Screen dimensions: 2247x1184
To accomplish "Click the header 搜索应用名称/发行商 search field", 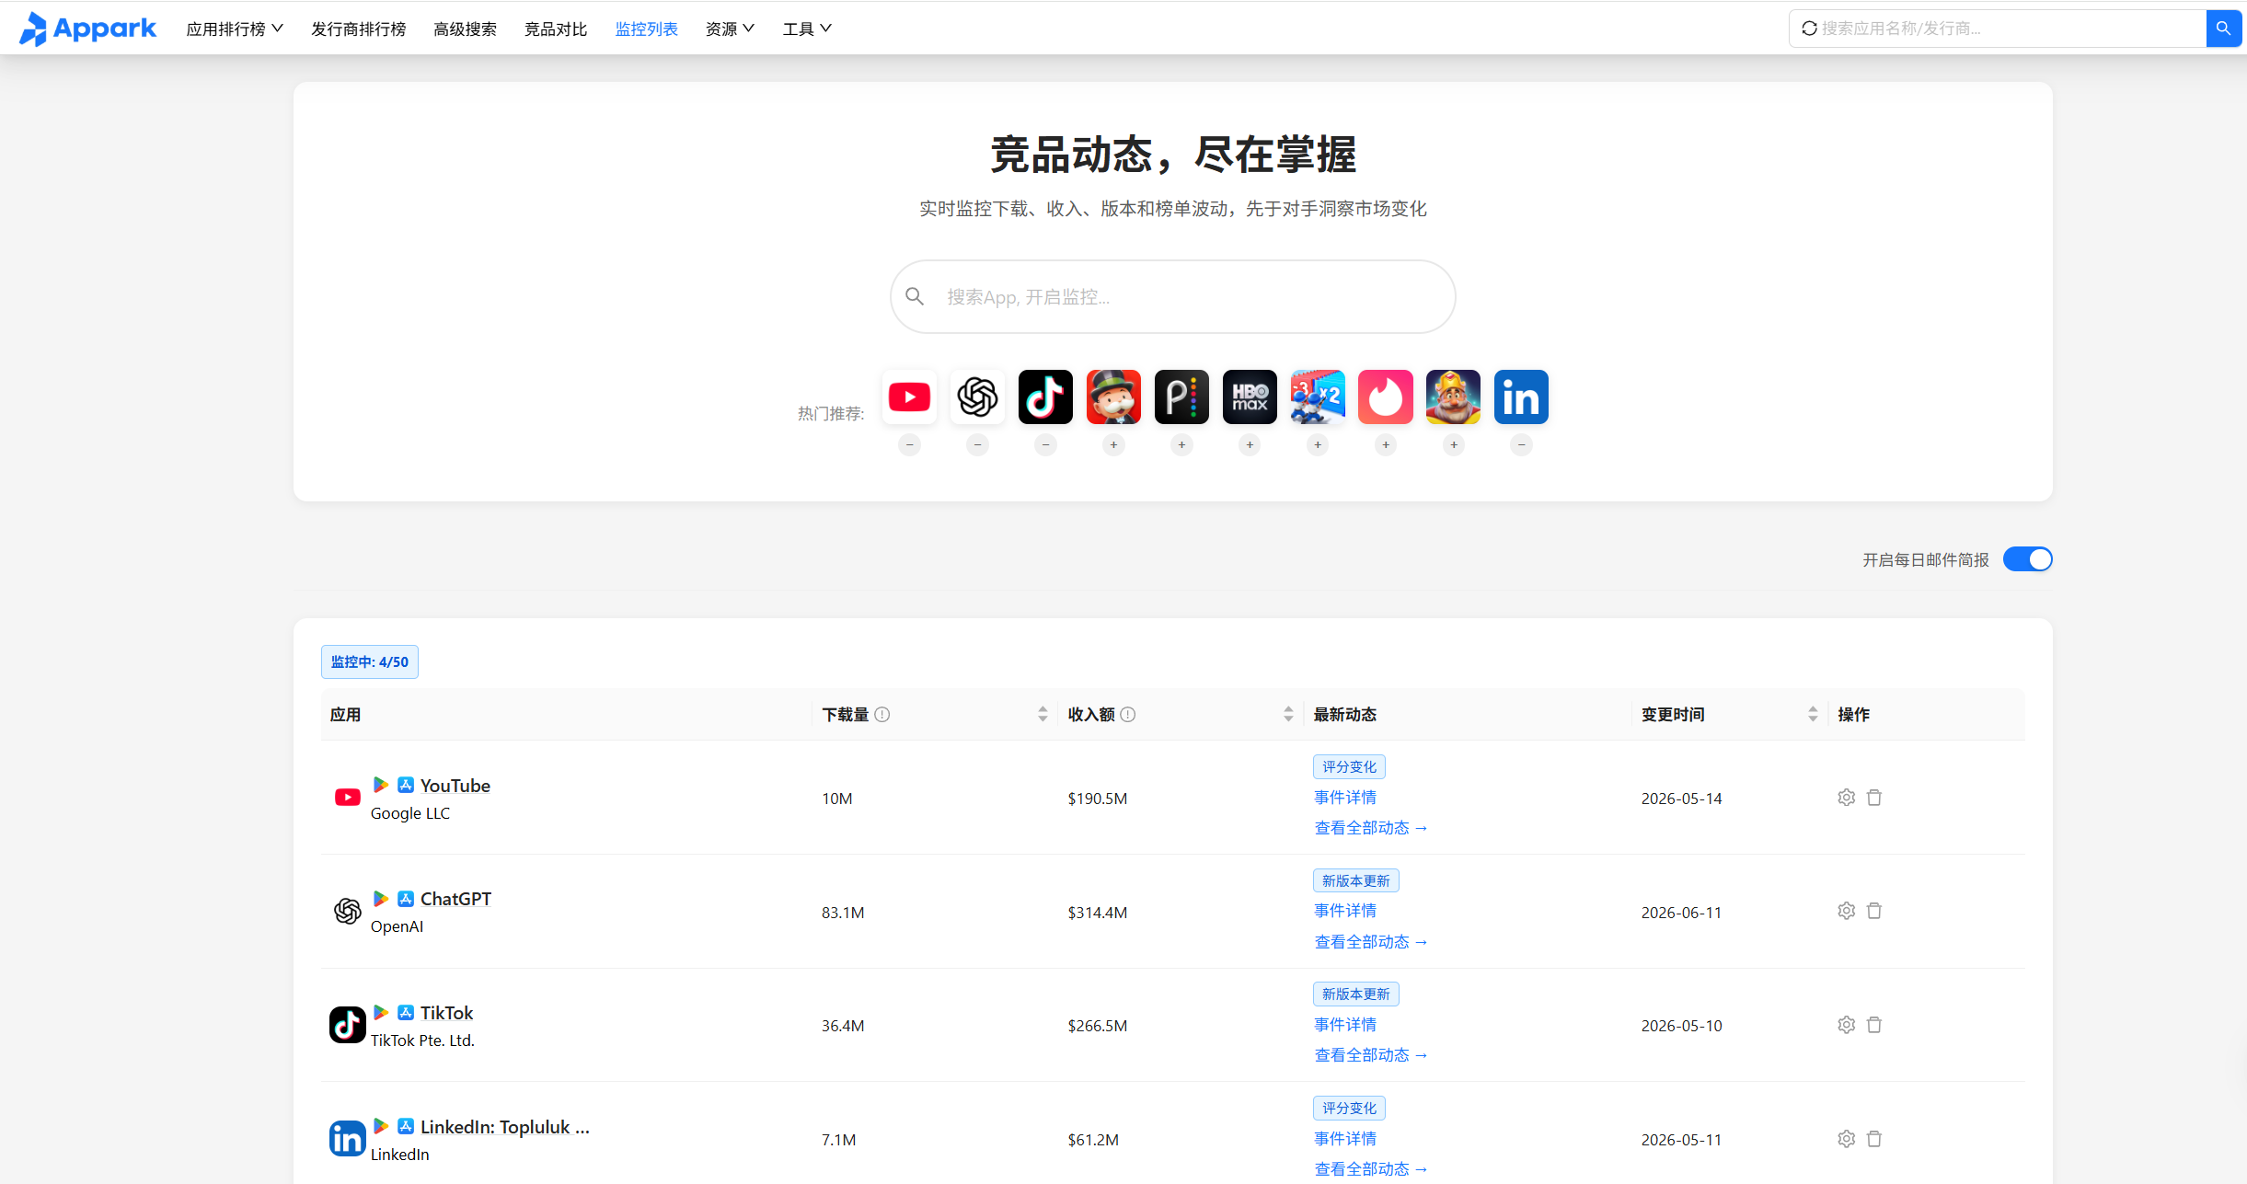I will (1998, 29).
